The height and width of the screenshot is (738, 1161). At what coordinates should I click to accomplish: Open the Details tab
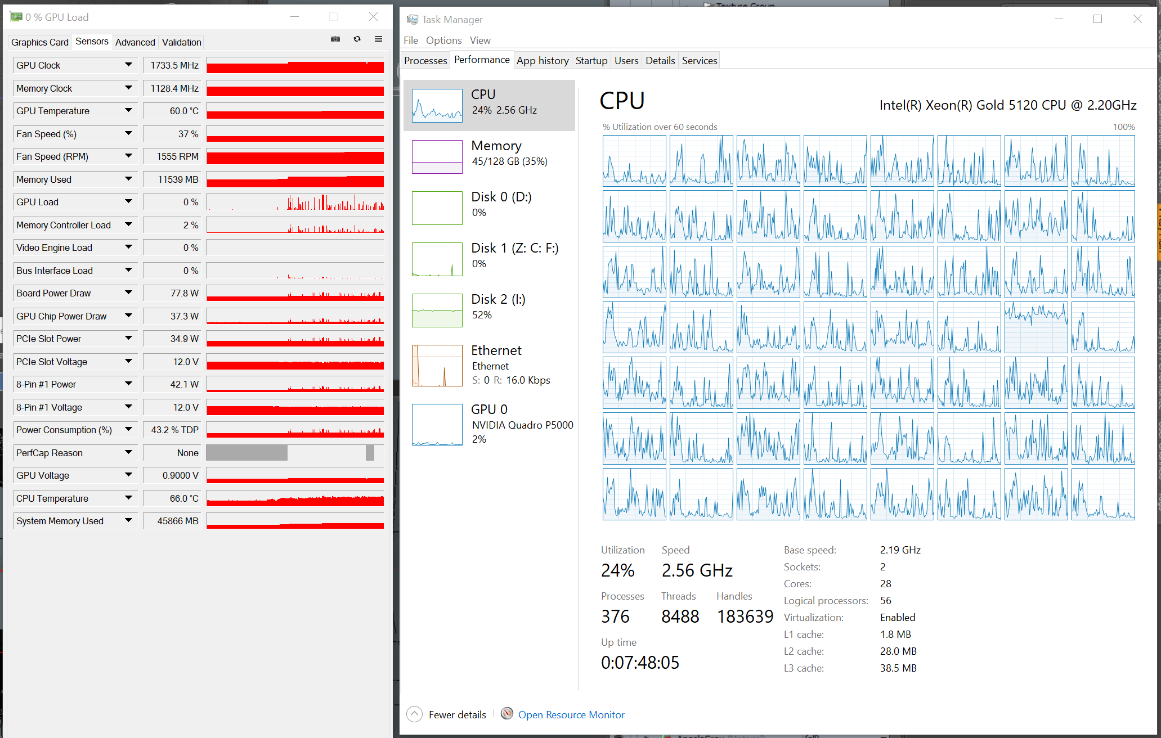[660, 61]
